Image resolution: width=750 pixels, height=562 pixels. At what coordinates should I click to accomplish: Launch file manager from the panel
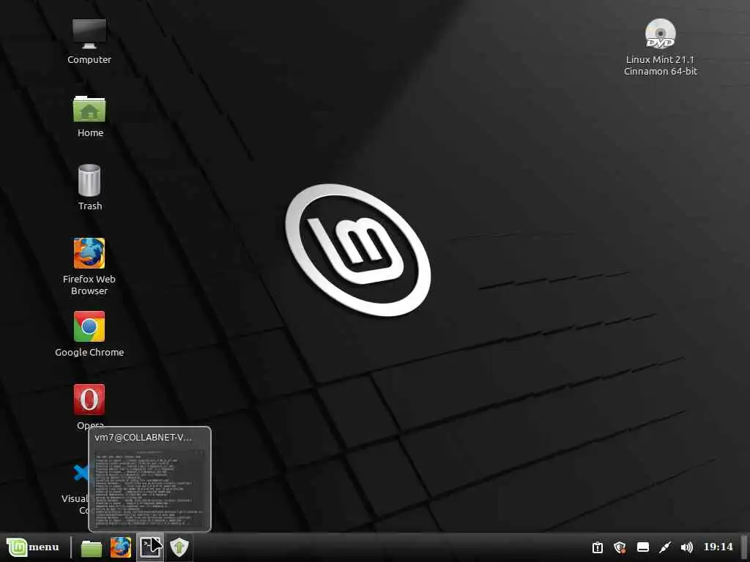click(x=91, y=548)
